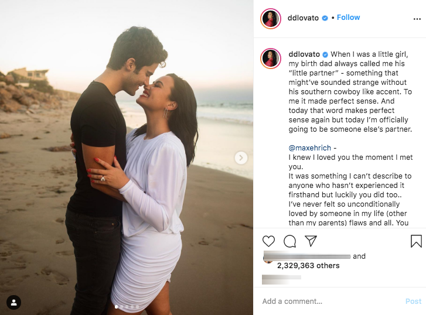
Task: Go to next photo with arrow
Action: click(241, 158)
